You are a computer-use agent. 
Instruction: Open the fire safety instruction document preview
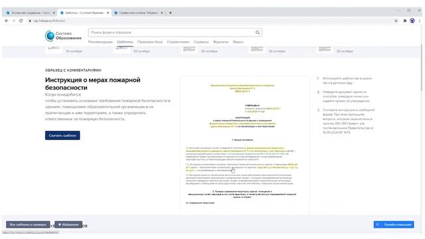coord(245,145)
